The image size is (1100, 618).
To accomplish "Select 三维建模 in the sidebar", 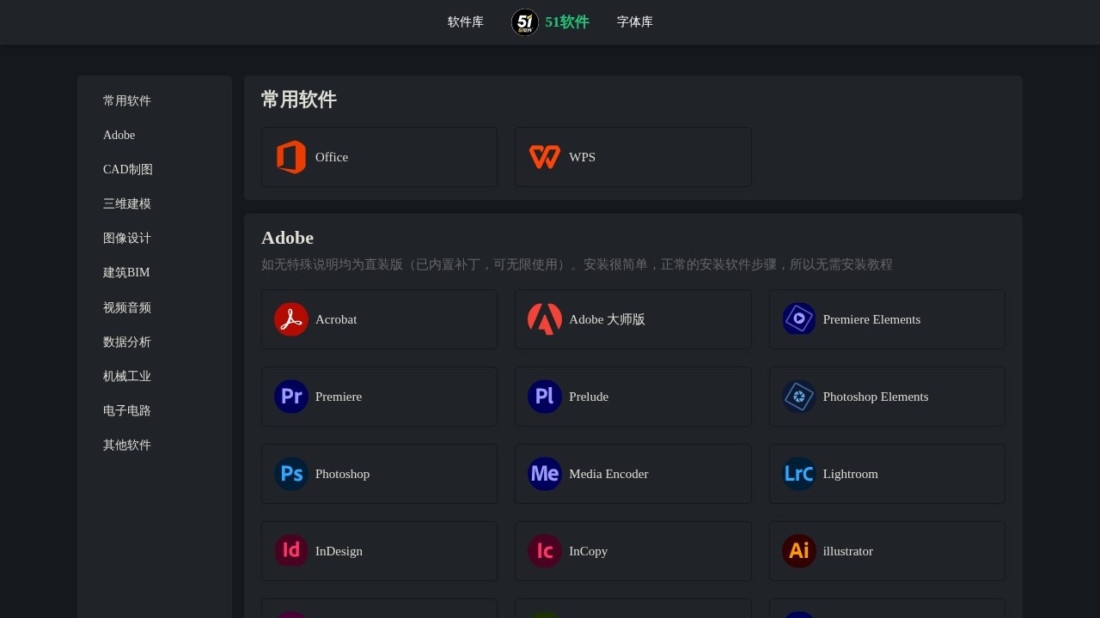I will pyautogui.click(x=127, y=203).
